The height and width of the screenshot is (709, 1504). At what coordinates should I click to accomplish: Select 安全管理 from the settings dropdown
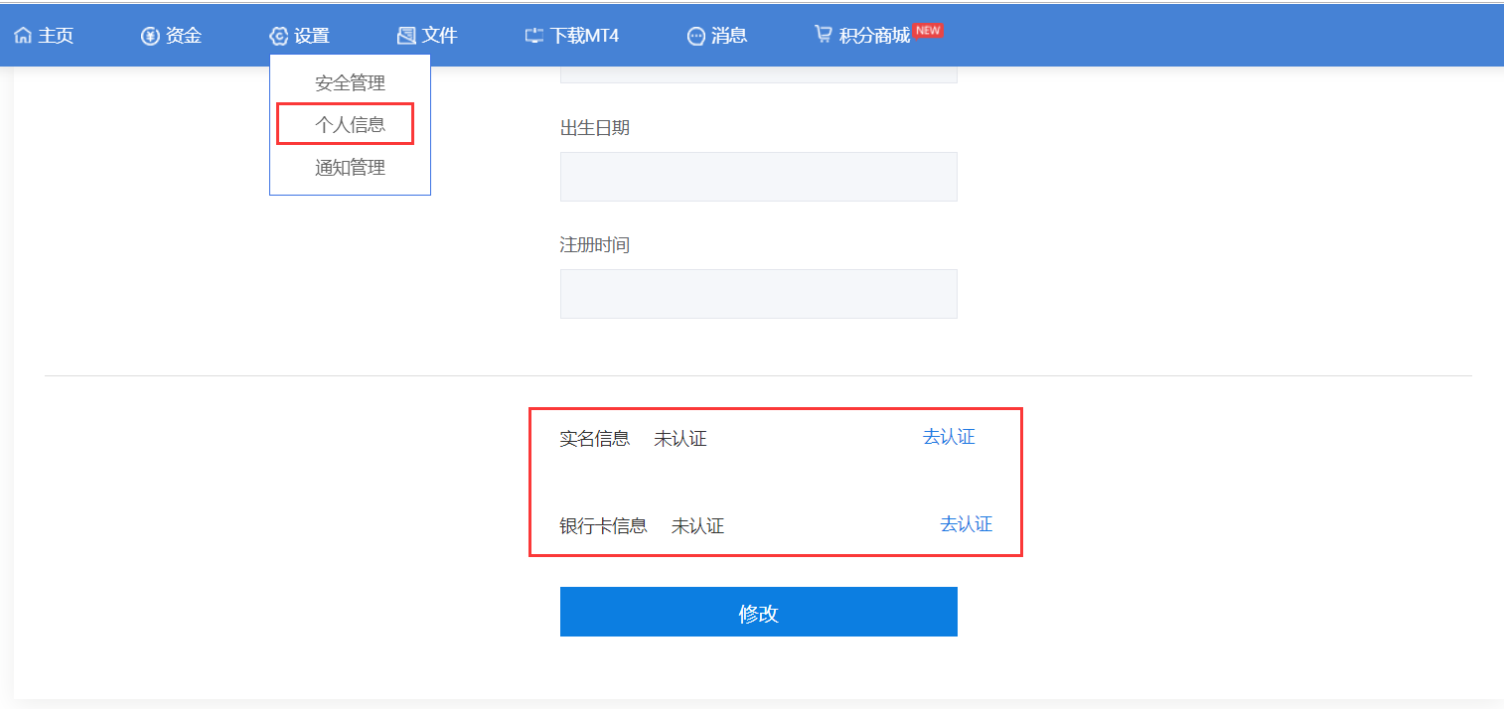tap(350, 83)
